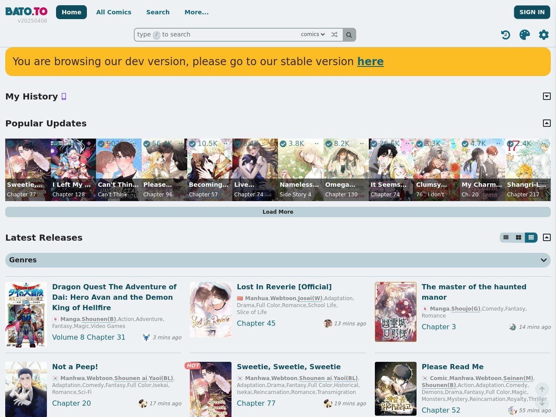
Task: Click inside the search input field
Action: click(x=217, y=35)
